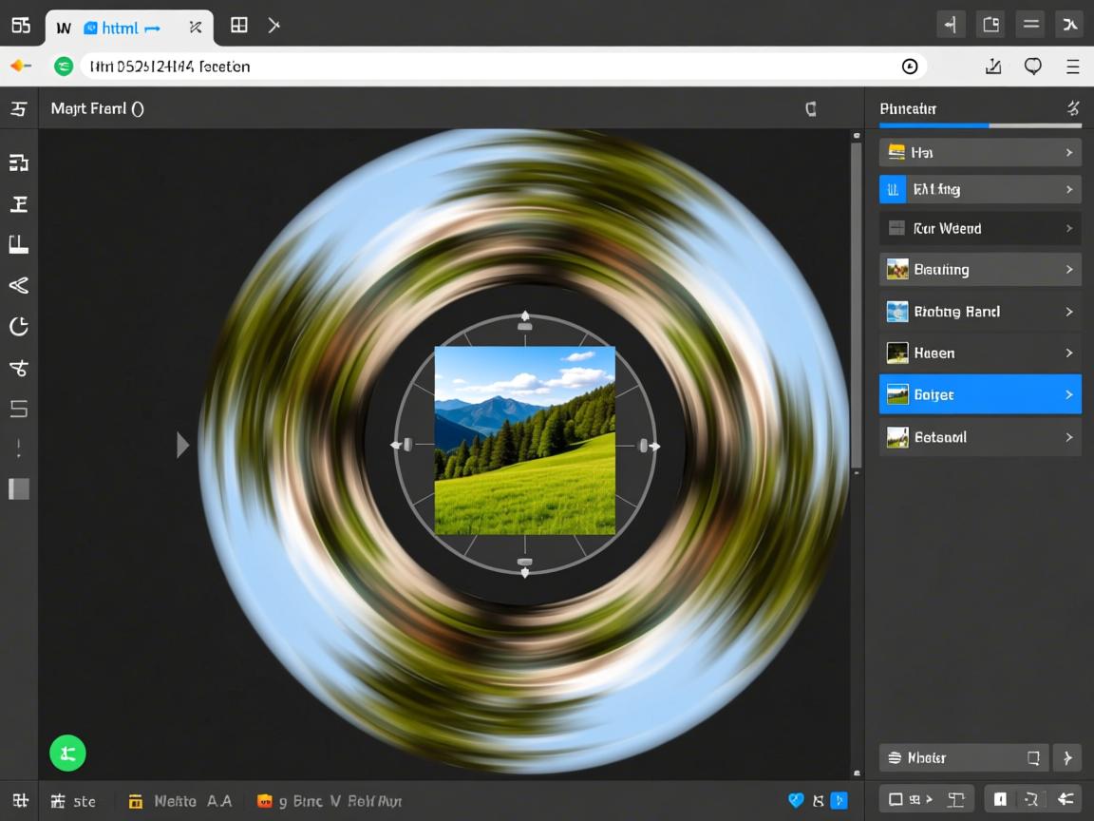Click the circular timer tool in sidebar
This screenshot has height=821, width=1094.
click(18, 327)
